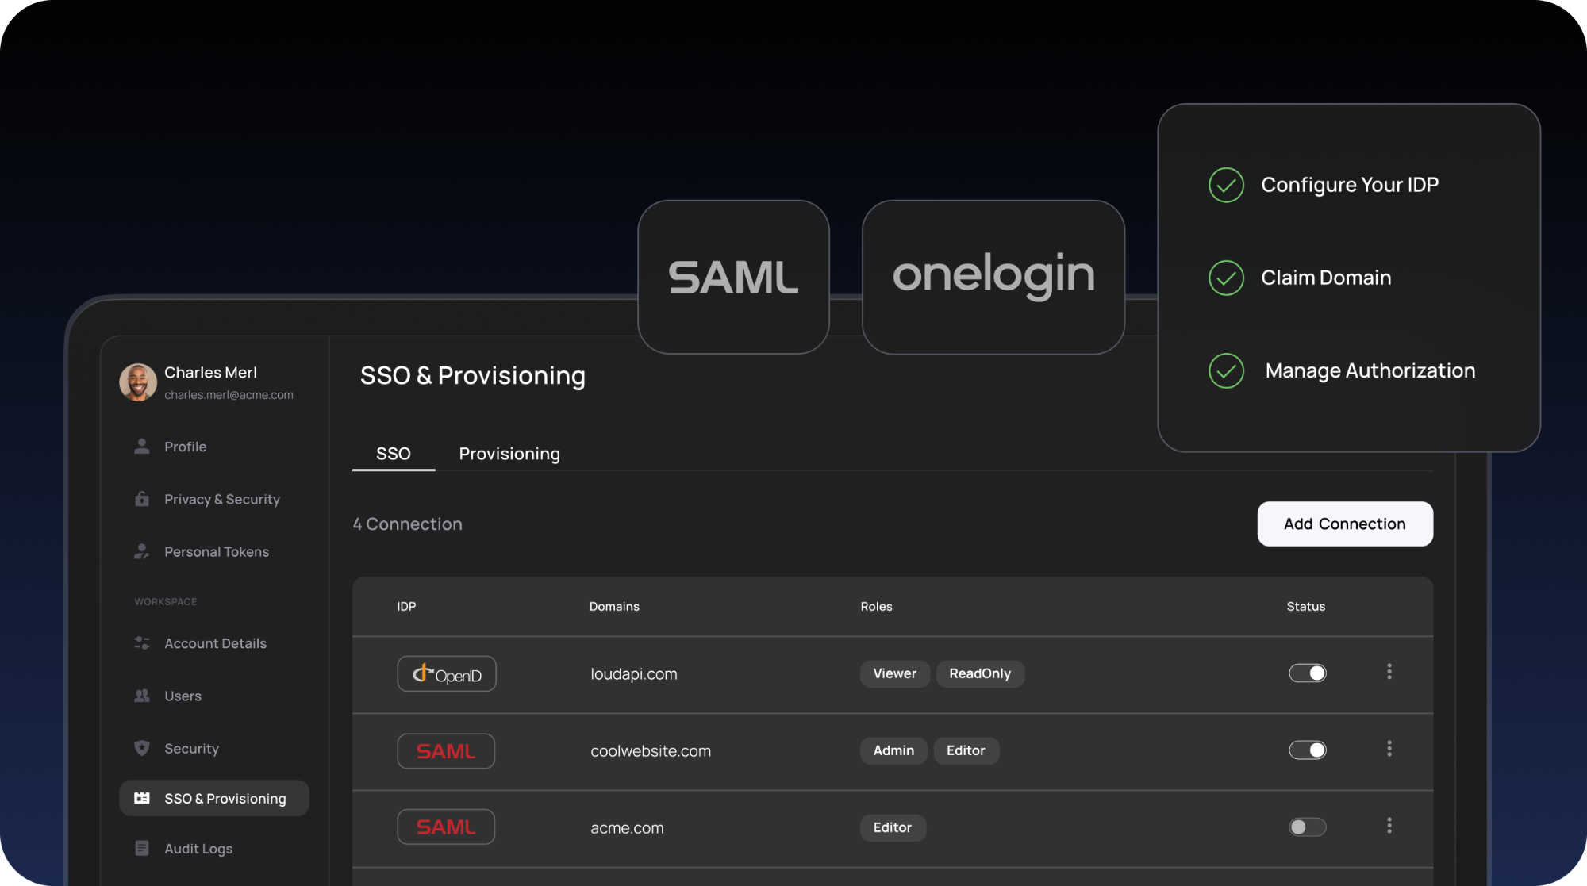Click the Manage Authorization label
This screenshot has height=886, width=1587.
coord(1370,370)
